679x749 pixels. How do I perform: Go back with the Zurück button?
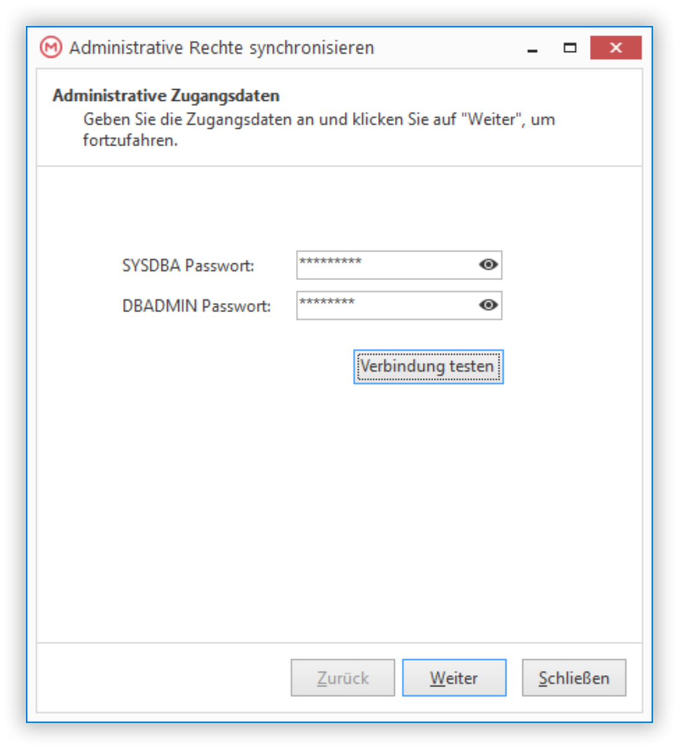(x=343, y=678)
